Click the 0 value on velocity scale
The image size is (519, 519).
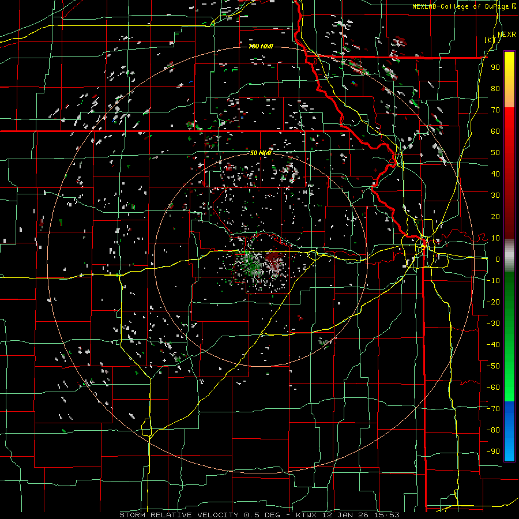pos(498,259)
